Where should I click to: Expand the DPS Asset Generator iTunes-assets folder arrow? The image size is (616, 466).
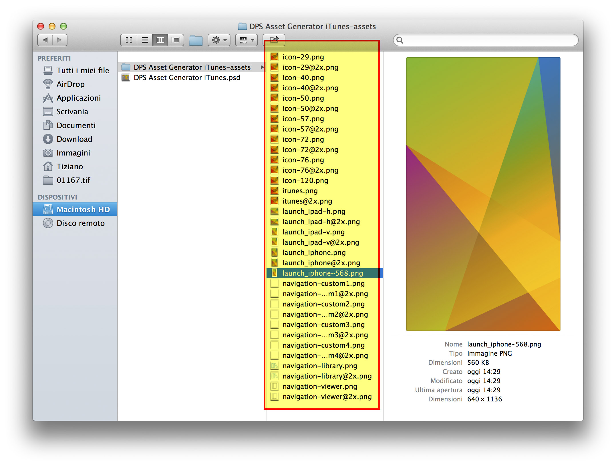click(262, 67)
